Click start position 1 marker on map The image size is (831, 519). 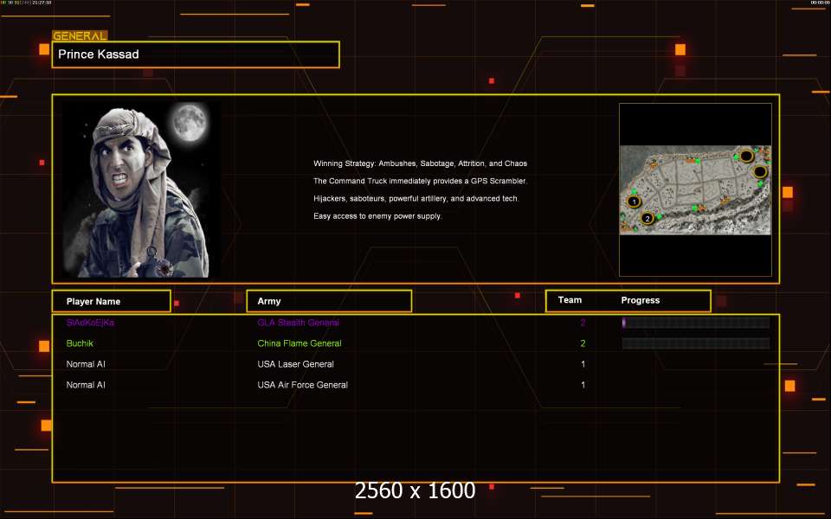(x=634, y=202)
